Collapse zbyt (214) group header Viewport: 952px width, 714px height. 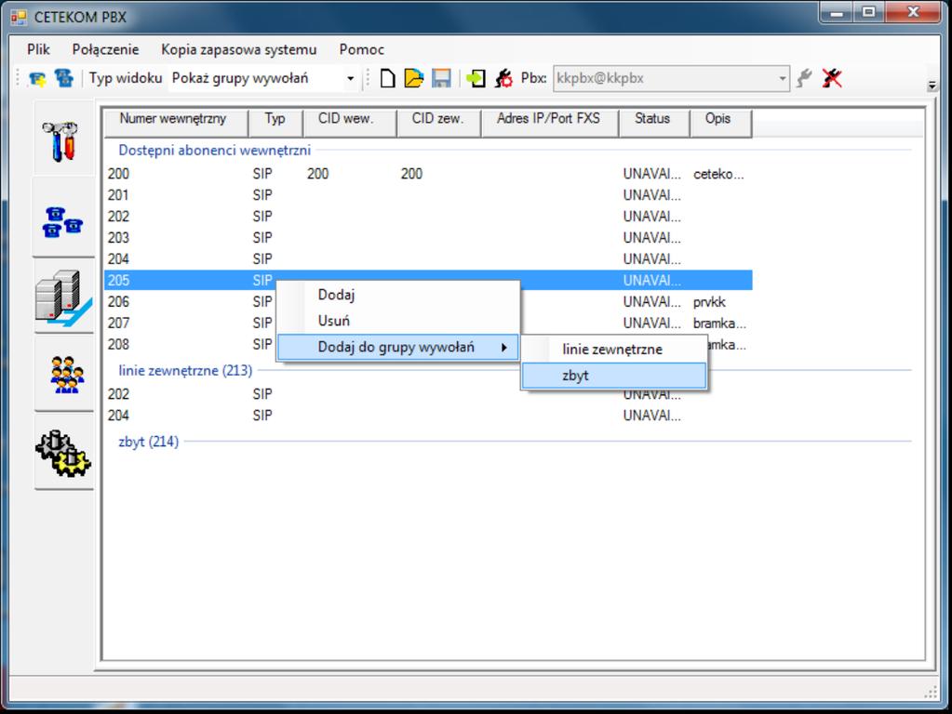click(x=149, y=442)
